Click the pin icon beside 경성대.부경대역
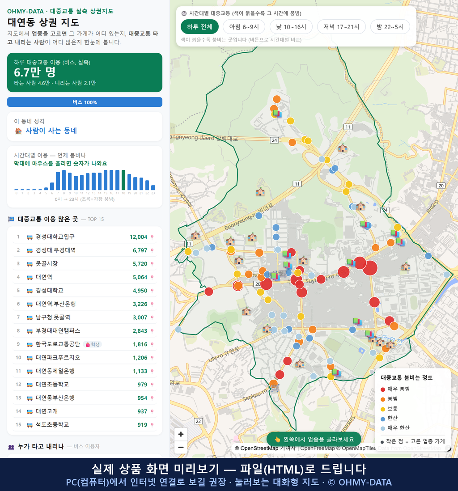458x491 pixels. pos(152,250)
